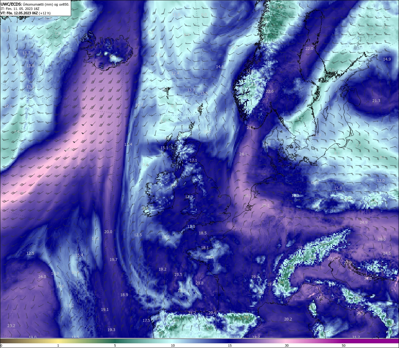Click the 'VT: Fös. 12.05.2023 06Z' line
The image size is (399, 348).
26,13
